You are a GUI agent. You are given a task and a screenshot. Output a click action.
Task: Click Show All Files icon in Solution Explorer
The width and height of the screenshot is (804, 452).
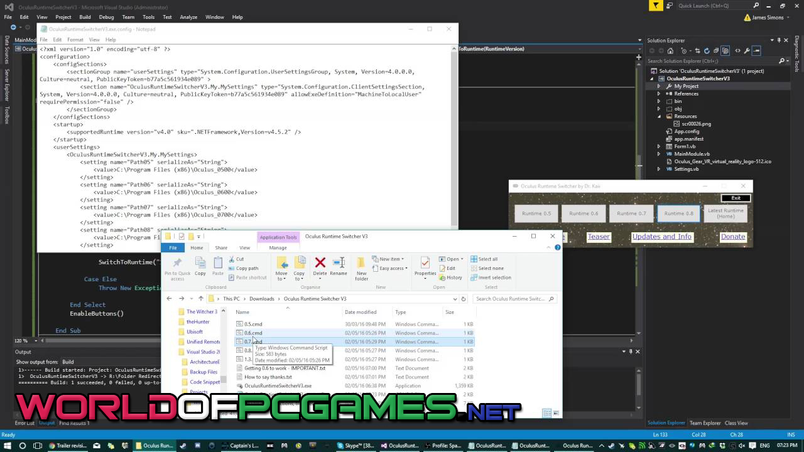pyautogui.click(x=725, y=51)
